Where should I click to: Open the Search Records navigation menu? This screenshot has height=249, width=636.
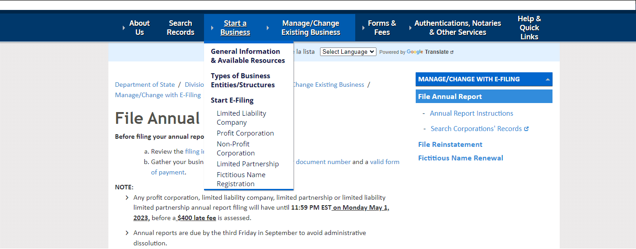click(x=181, y=28)
